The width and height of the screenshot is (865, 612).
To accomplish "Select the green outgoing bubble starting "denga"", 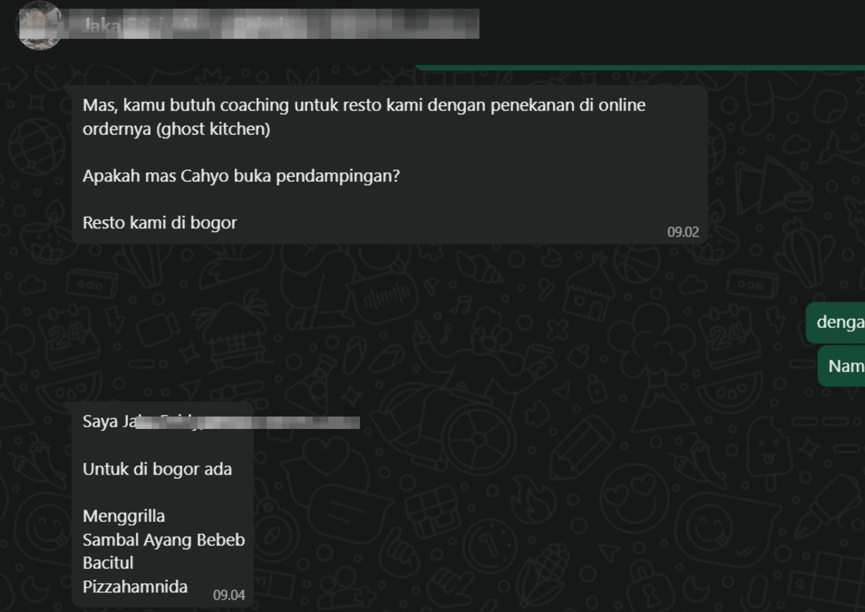I will click(836, 323).
